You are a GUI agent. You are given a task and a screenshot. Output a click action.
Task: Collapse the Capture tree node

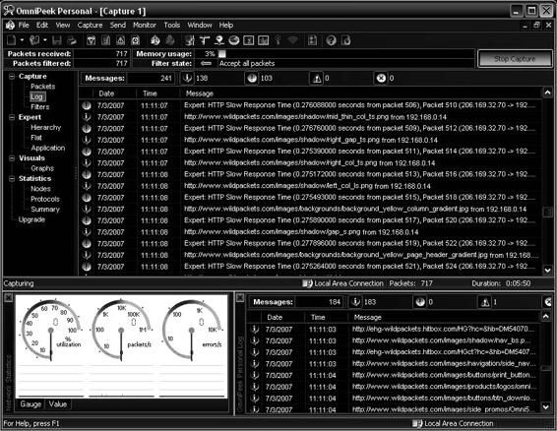[x=12, y=77]
